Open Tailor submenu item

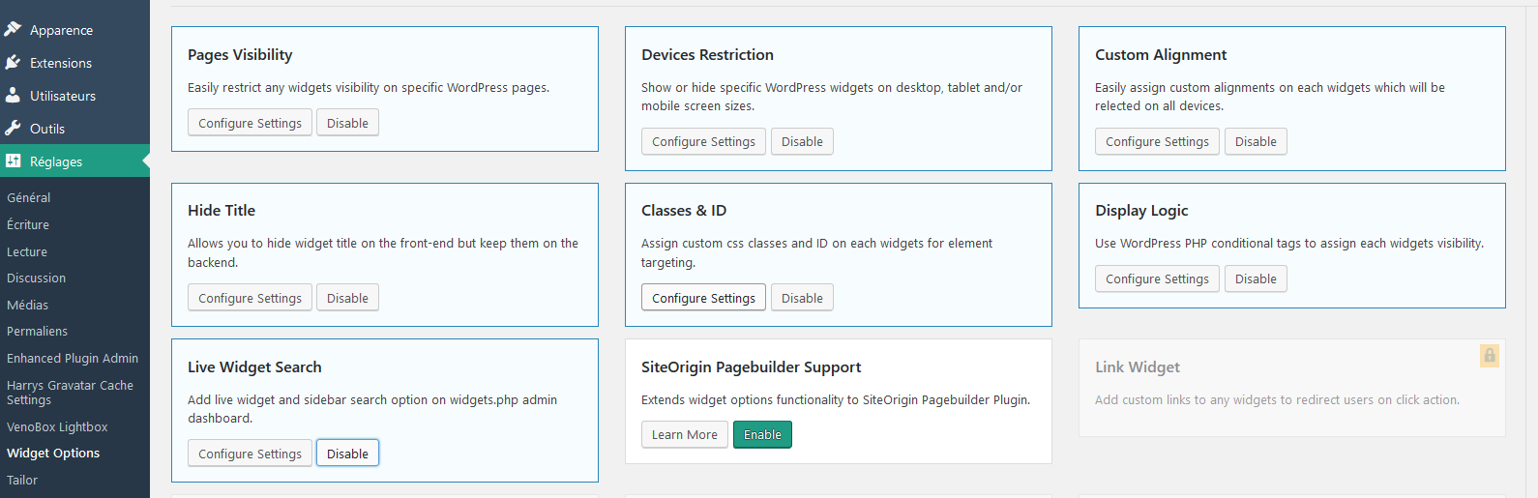pos(22,480)
